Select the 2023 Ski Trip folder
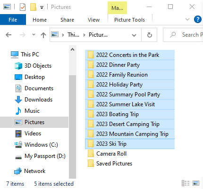Screen dimensions: 203x189 coord(130,144)
